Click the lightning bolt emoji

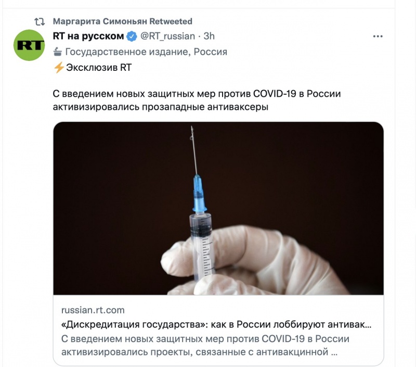(59, 68)
